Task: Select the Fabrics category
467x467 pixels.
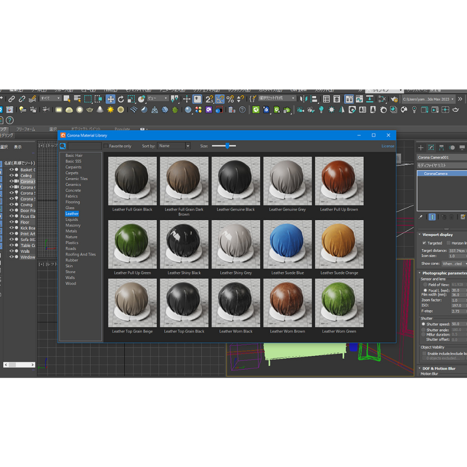Action: [x=72, y=196]
